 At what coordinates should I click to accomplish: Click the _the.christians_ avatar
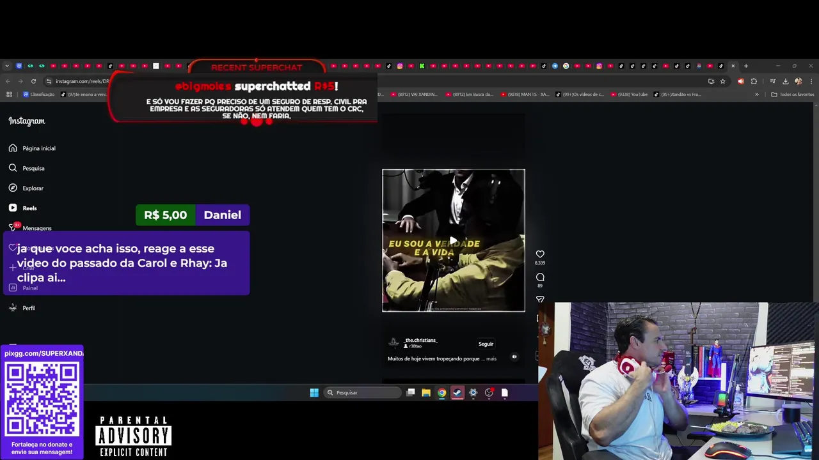tap(394, 343)
